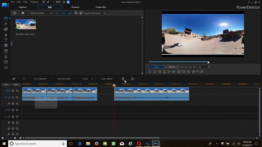
Task: Click the Undo arrow in top toolbar
Action: pyautogui.click(x=48, y=2)
